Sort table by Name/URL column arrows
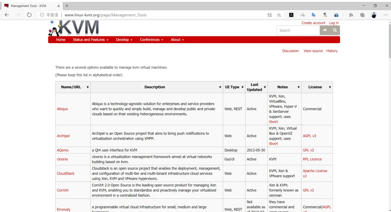This screenshot has height=212, width=391. [x=87, y=87]
